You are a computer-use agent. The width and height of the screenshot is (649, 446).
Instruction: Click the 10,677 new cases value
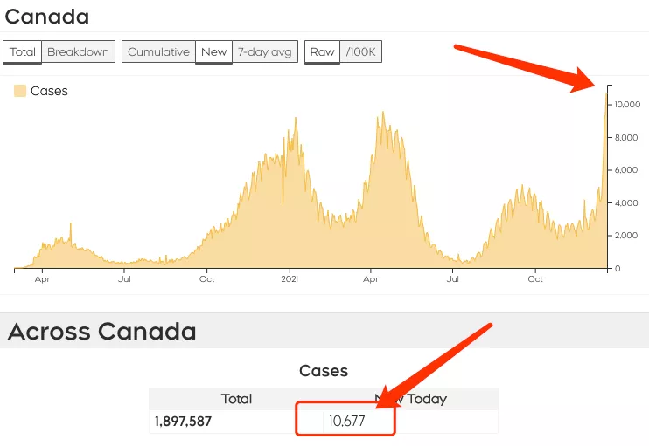click(x=346, y=422)
